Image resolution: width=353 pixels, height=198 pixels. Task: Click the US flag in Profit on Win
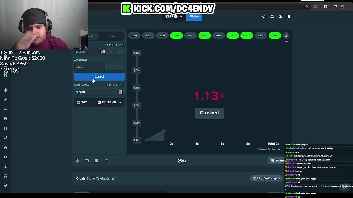click(121, 92)
